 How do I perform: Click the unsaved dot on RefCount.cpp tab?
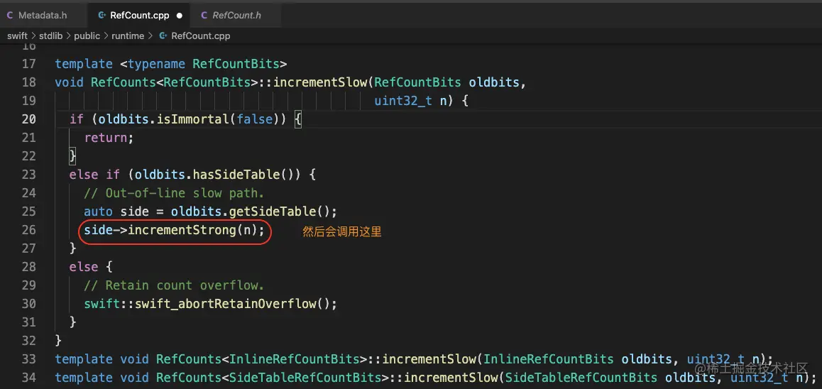point(180,16)
